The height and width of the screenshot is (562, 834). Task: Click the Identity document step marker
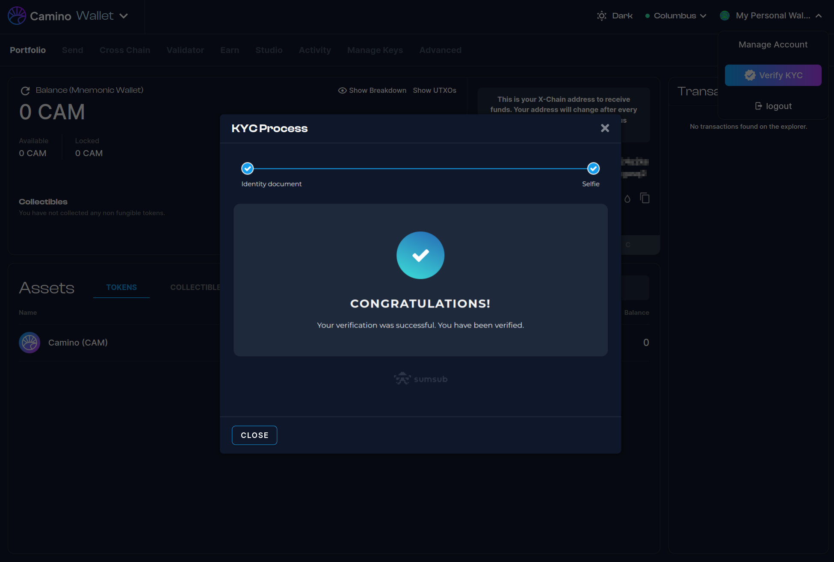point(248,169)
